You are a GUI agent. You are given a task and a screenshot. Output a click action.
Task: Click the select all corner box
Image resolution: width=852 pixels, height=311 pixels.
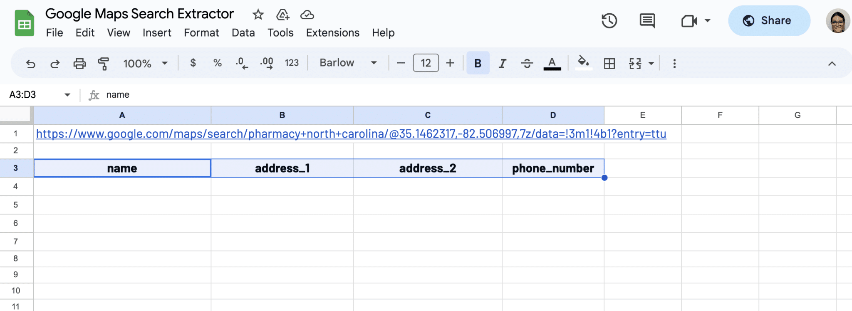(16, 115)
